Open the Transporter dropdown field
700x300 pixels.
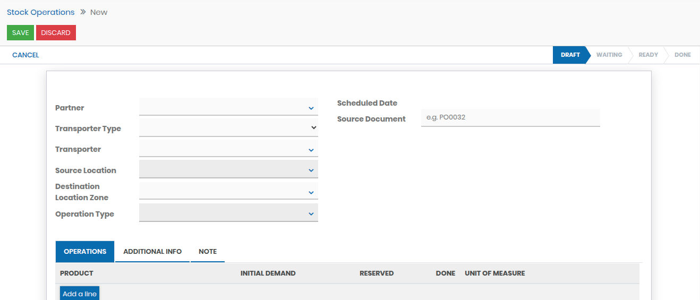point(228,149)
